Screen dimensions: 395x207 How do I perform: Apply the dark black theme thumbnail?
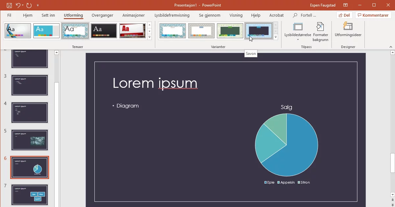(x=104, y=31)
